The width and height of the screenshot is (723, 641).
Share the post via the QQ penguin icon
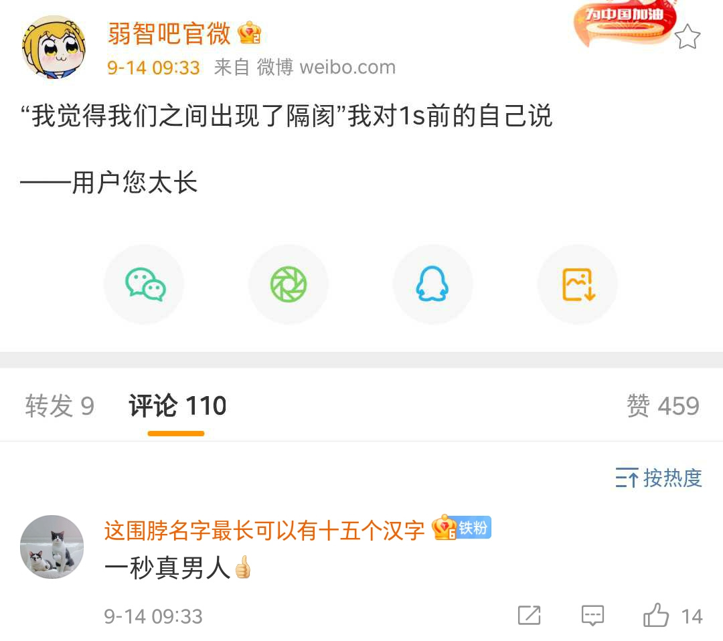pos(433,284)
